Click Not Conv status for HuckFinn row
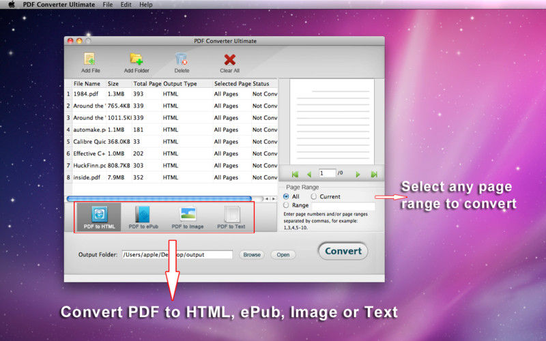Viewport: 546px width, 341px height. (x=265, y=166)
